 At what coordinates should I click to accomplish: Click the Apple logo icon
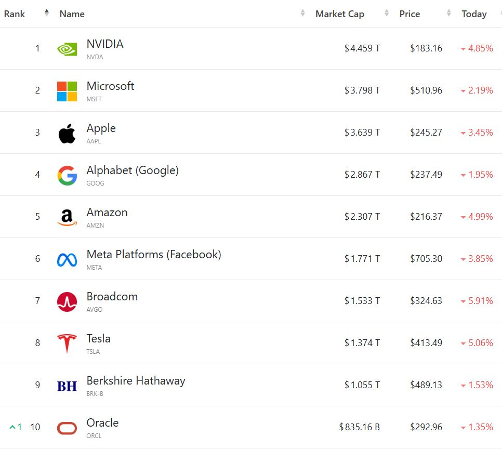pyautogui.click(x=67, y=133)
